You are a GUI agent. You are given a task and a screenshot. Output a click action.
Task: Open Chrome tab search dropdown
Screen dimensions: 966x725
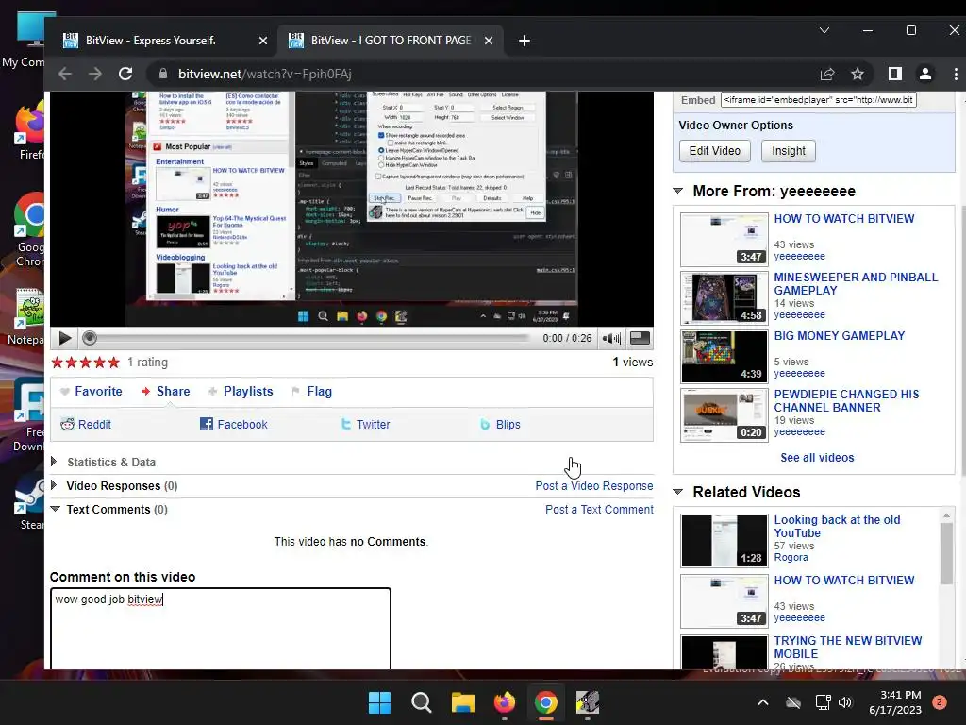tap(824, 30)
